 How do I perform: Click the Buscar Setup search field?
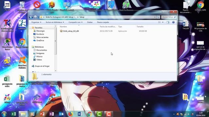click(169, 17)
